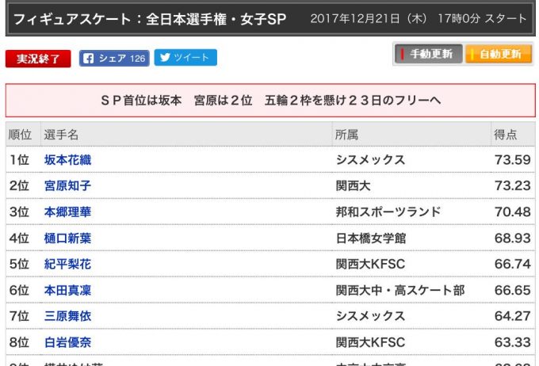
Task: Select the 三原舞依 name link
Action: pyautogui.click(x=67, y=317)
